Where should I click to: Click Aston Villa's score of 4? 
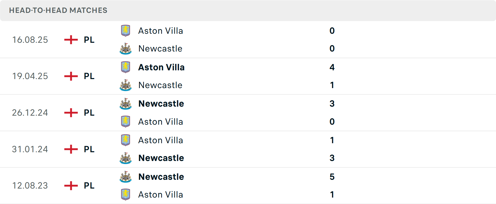point(332,67)
